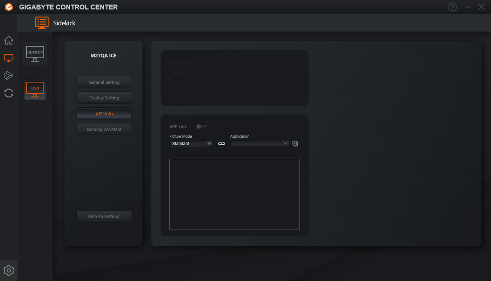Click inside the linked applications list box
This screenshot has width=491, height=281.
point(235,194)
